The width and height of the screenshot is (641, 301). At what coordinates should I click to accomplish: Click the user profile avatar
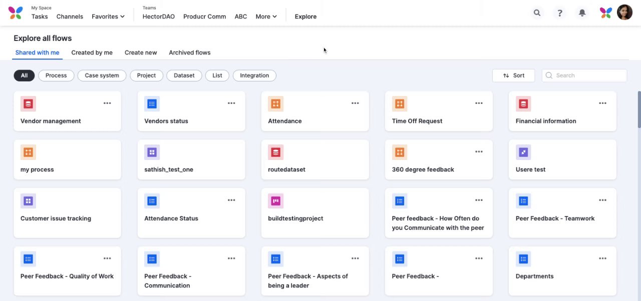pos(624,13)
